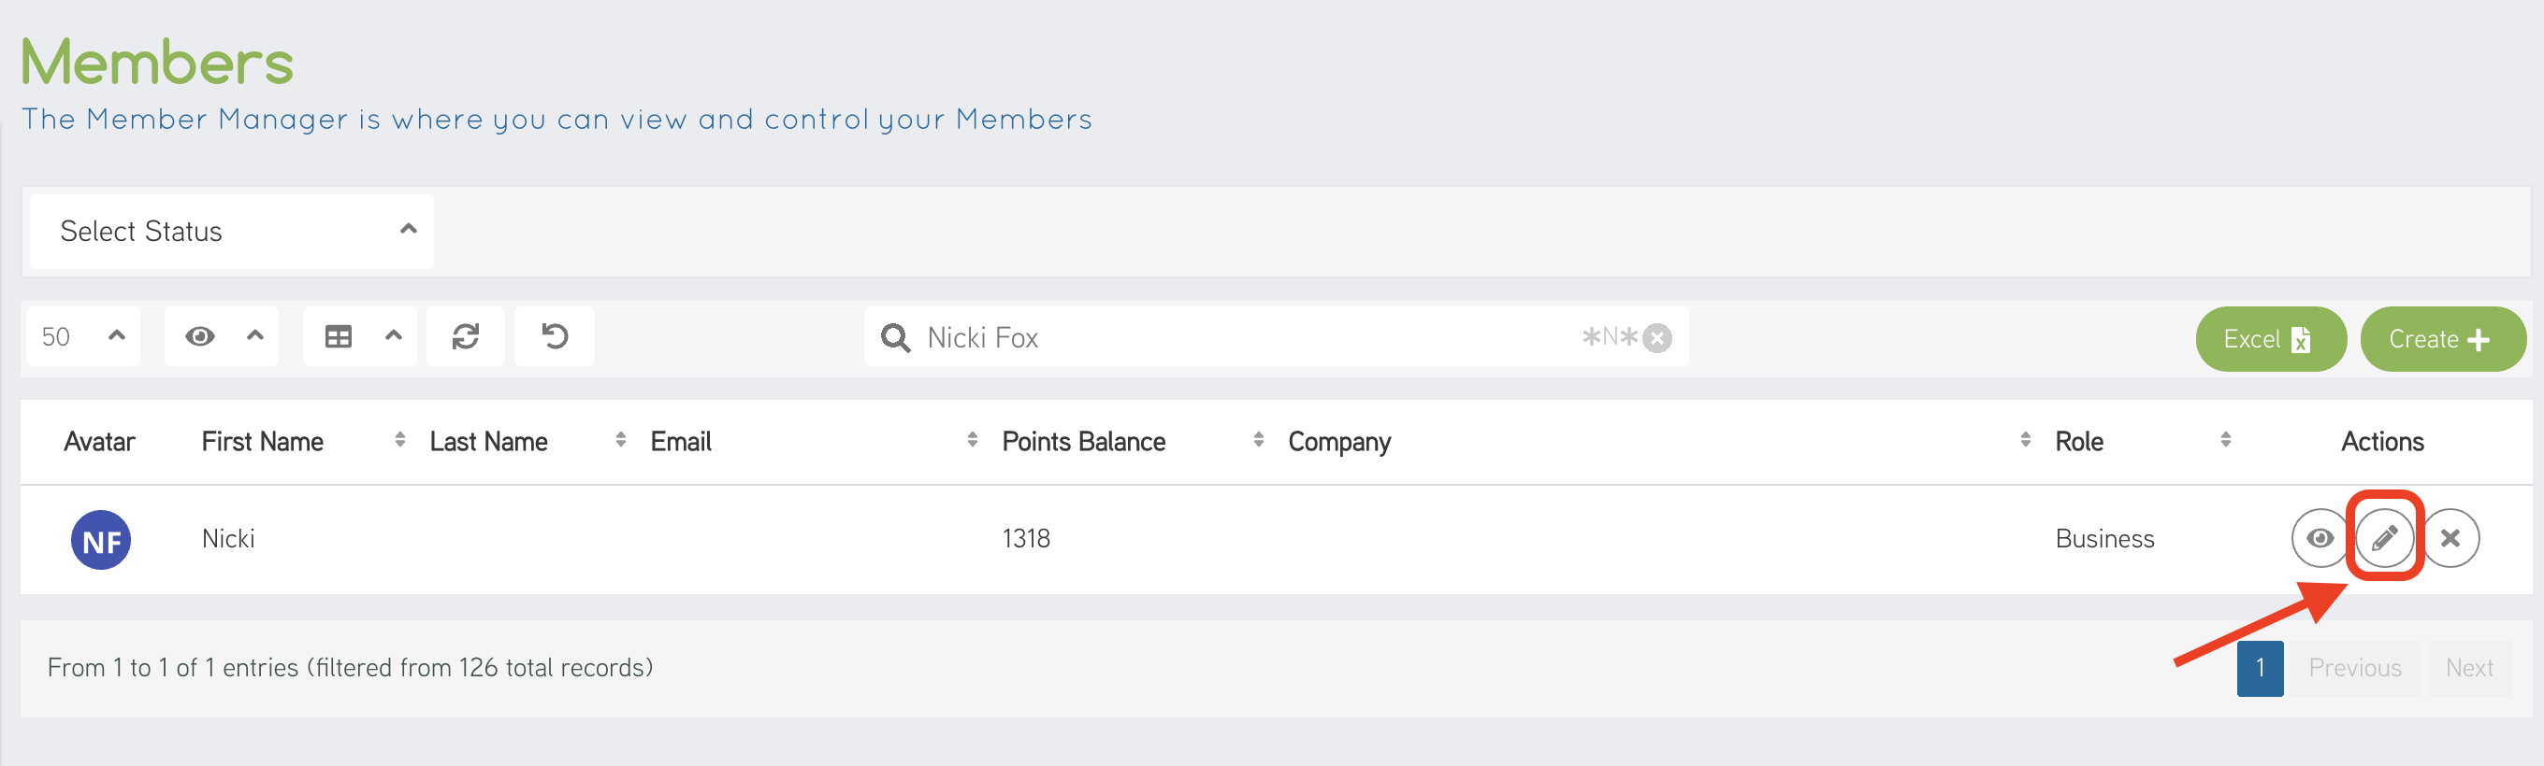Click the Next pagination button

[2468, 667]
